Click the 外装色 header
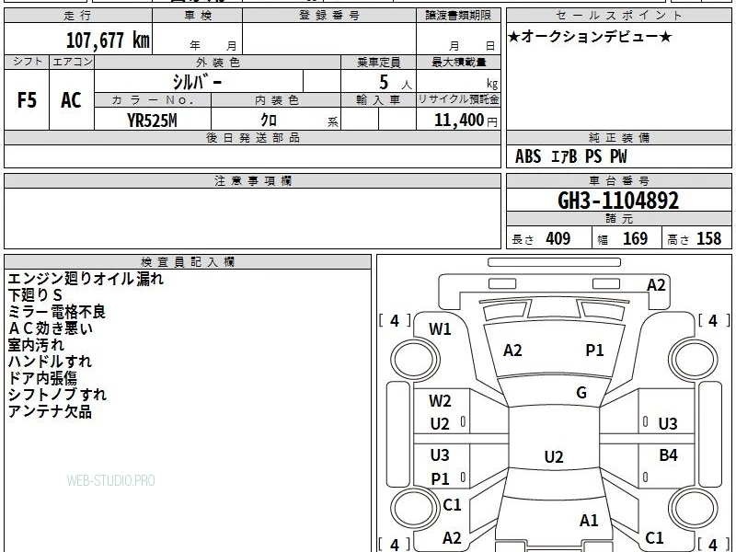The image size is (736, 552). [x=218, y=63]
